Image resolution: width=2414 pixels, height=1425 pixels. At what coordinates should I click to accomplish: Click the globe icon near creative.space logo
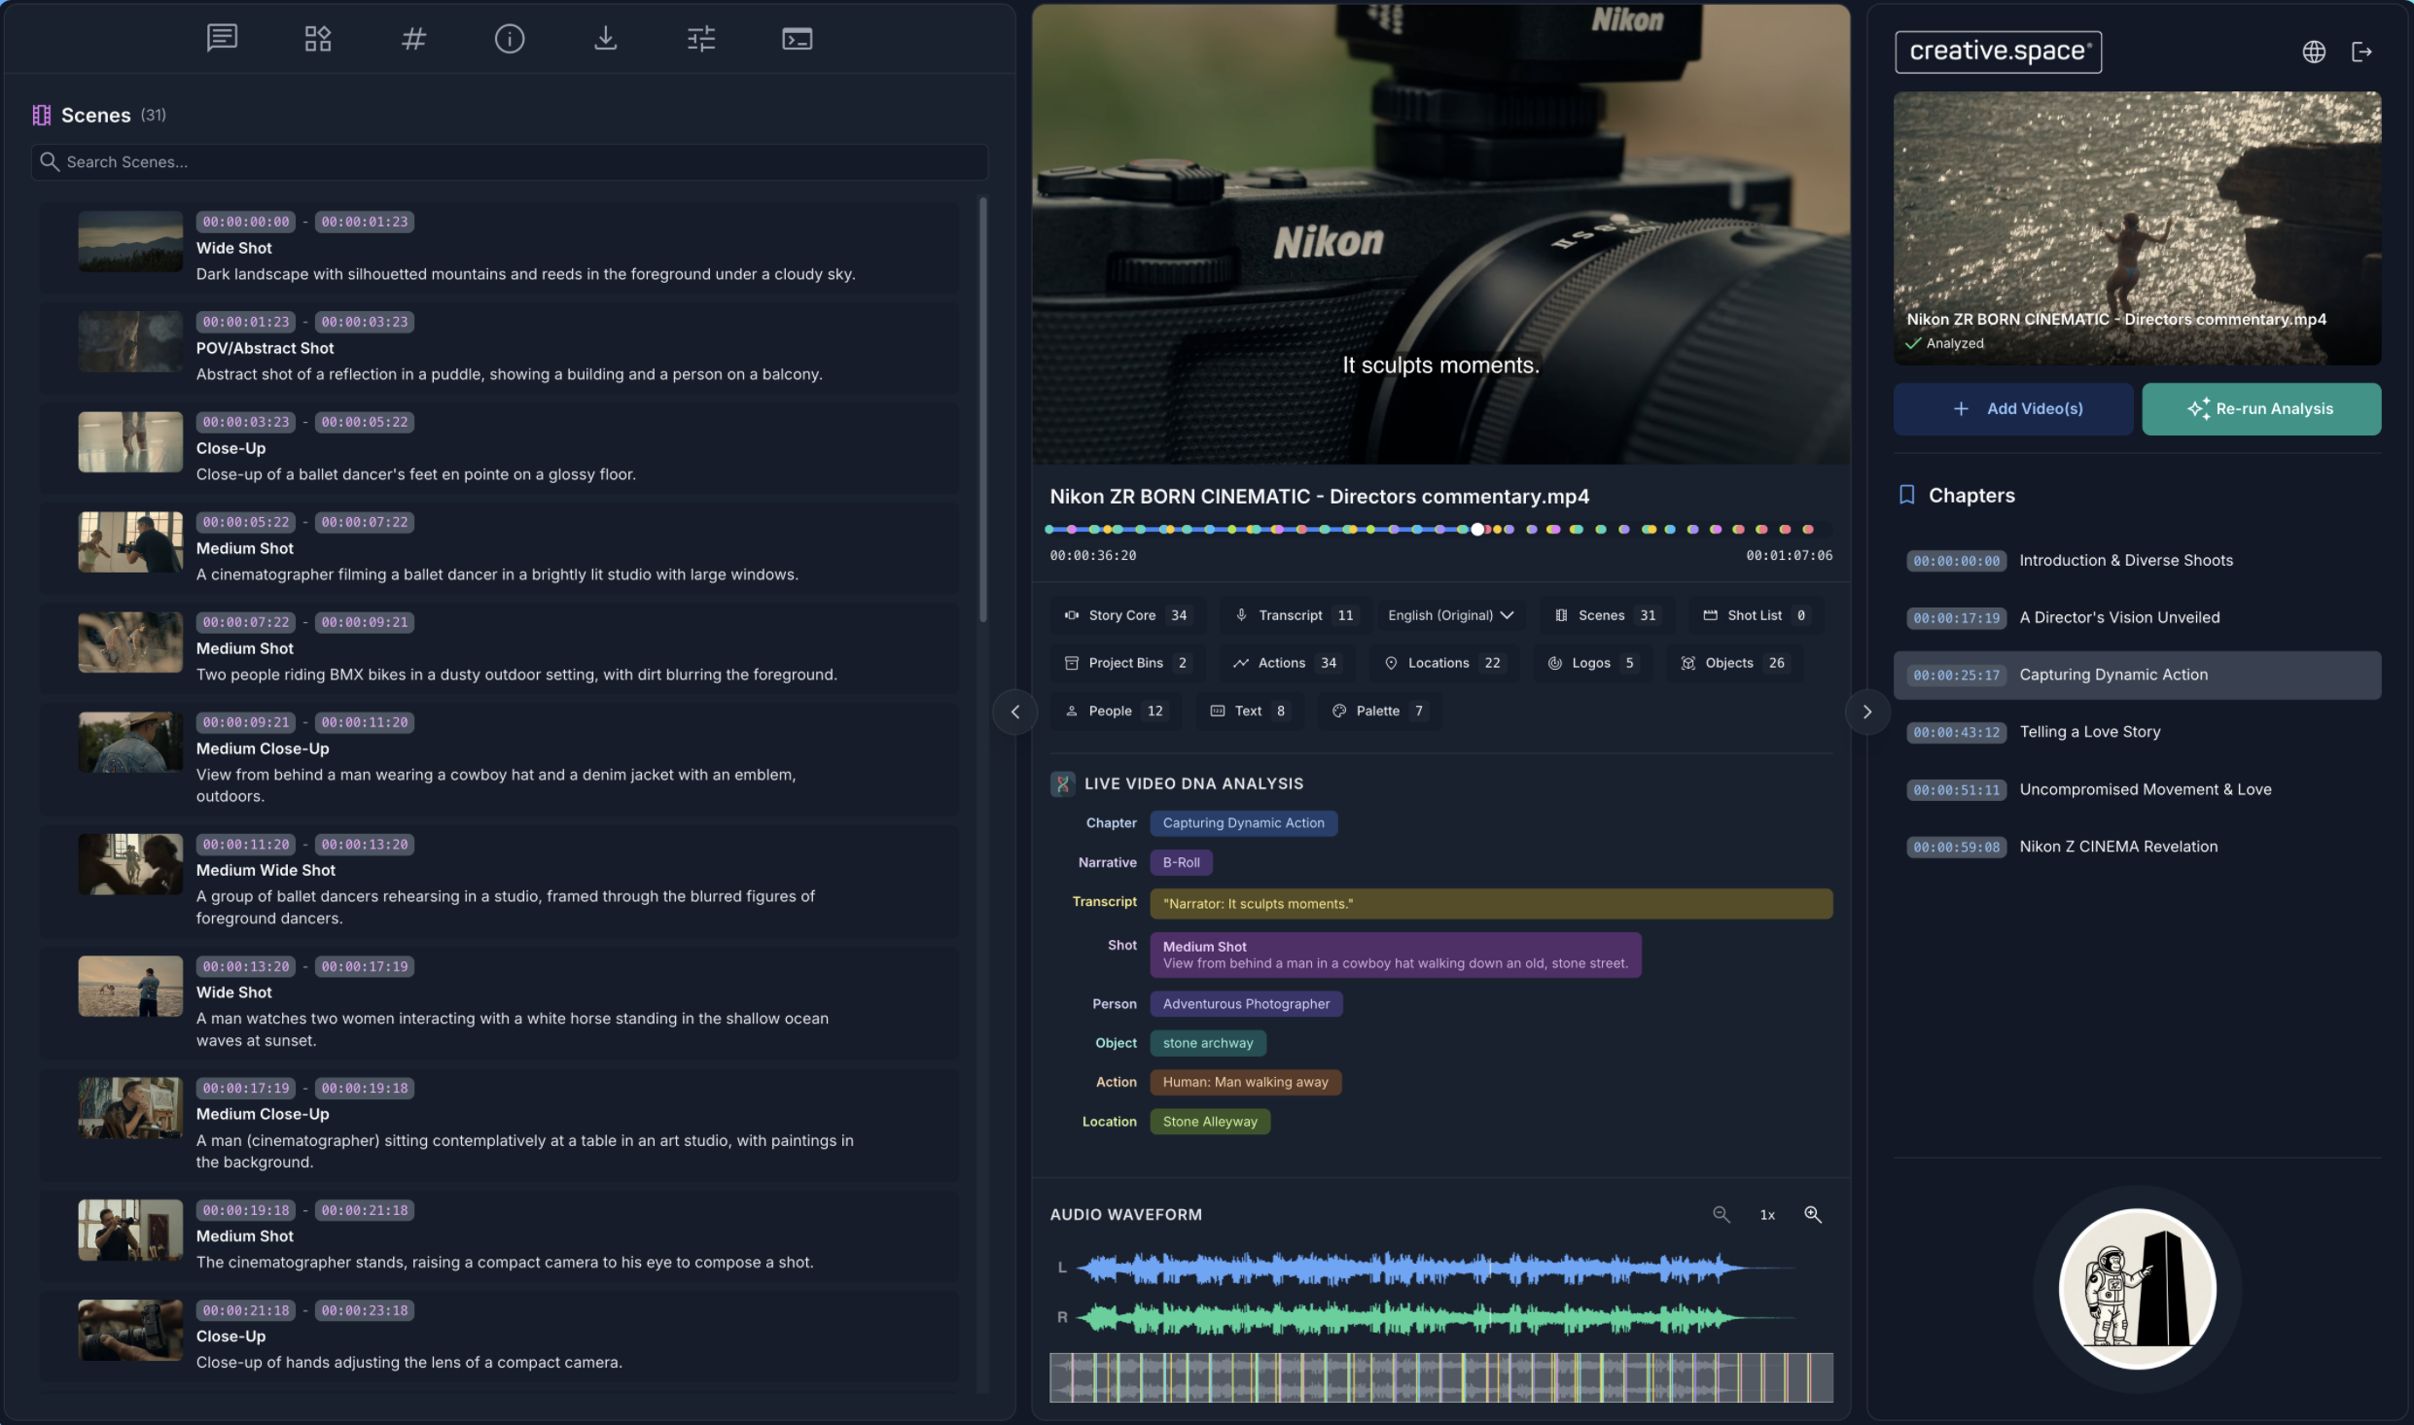[x=2314, y=52]
